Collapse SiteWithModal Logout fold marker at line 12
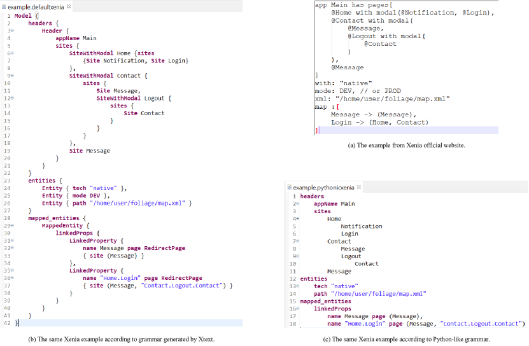This screenshot has width=529, height=346. click(13, 98)
